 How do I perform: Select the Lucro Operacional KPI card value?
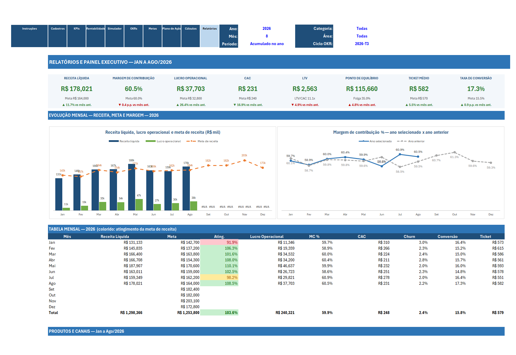tap(191, 89)
